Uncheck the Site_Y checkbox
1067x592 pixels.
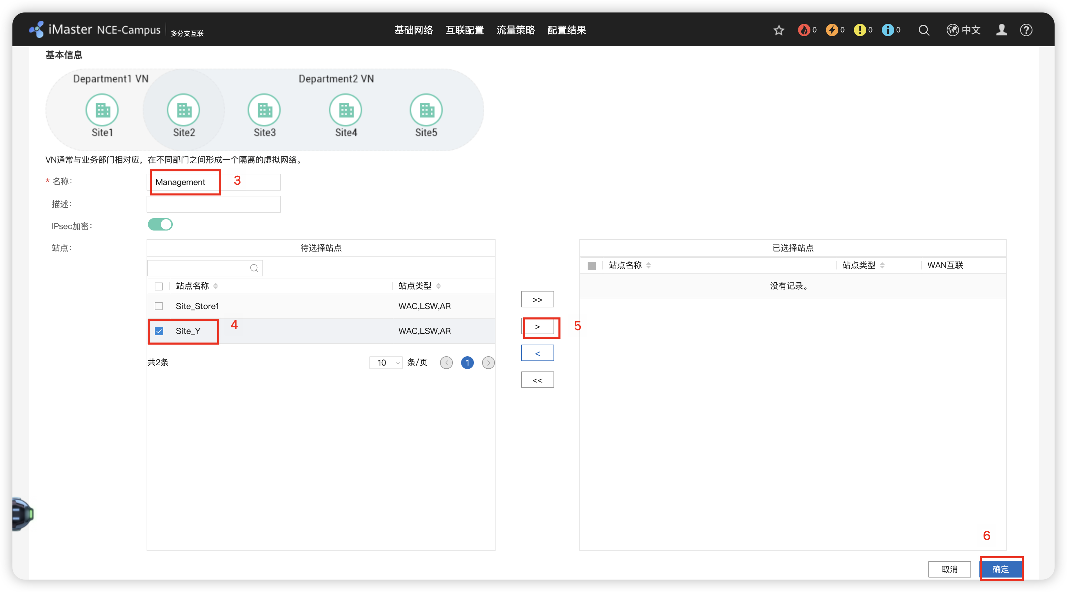(x=159, y=331)
